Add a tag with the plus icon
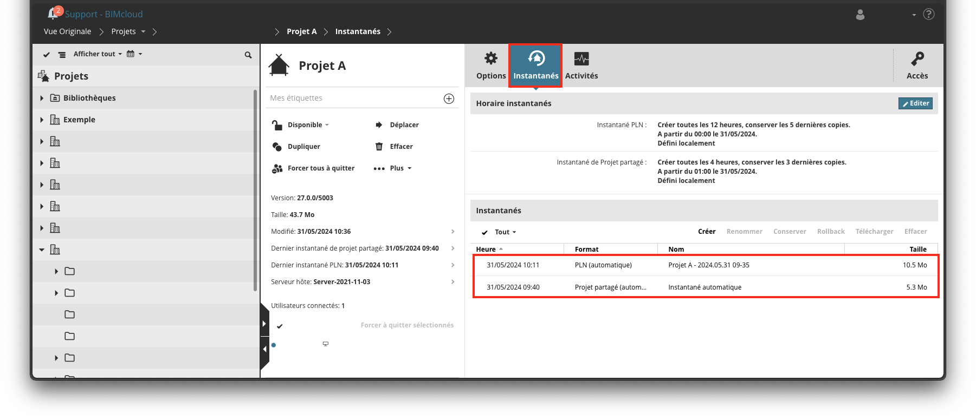Image resolution: width=976 pixels, height=420 pixels. [449, 99]
